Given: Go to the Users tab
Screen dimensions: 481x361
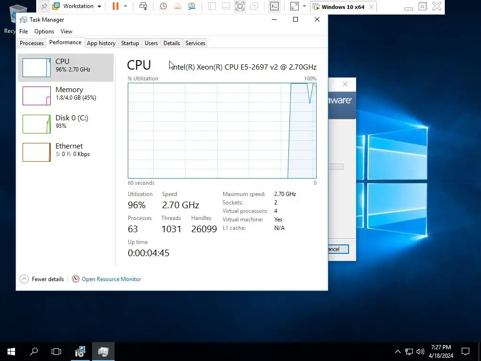Looking at the screenshot, I should [x=151, y=43].
